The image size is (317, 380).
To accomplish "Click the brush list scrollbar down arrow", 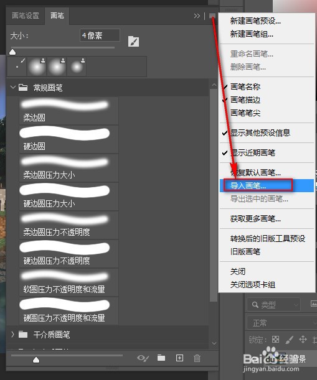I will pyautogui.click(x=214, y=343).
